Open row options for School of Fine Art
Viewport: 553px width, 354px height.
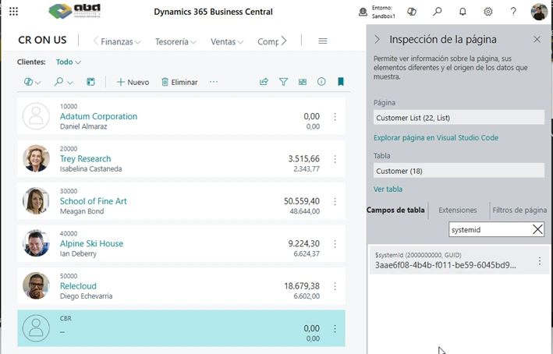tap(335, 201)
